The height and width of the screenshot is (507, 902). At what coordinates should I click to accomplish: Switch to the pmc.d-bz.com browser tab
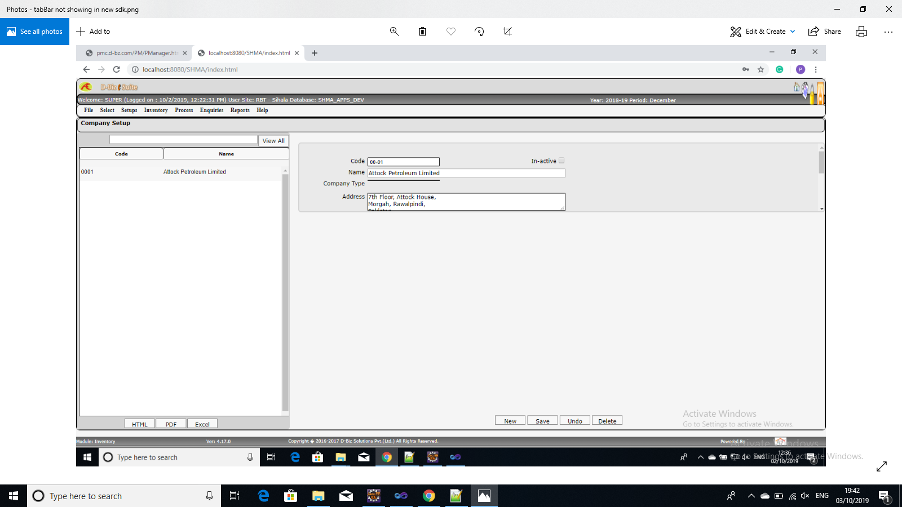tap(134, 52)
